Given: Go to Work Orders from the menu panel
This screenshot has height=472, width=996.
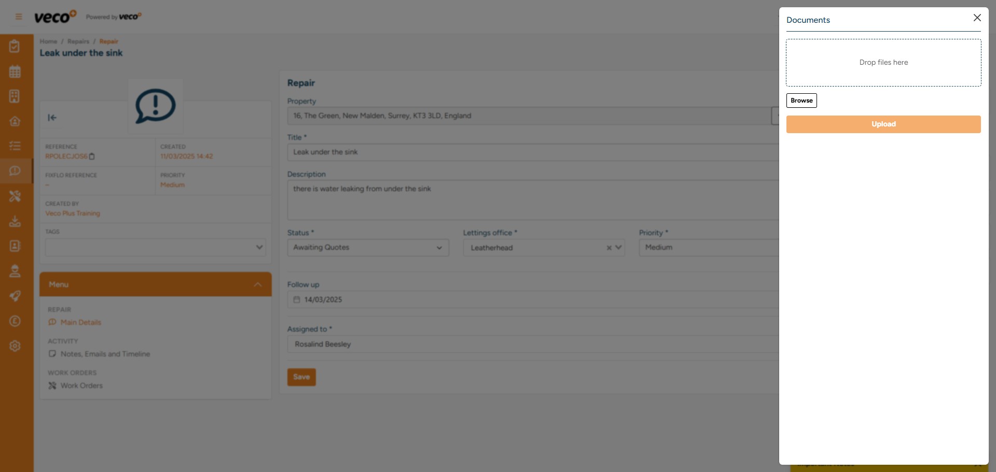Looking at the screenshot, I should [81, 385].
